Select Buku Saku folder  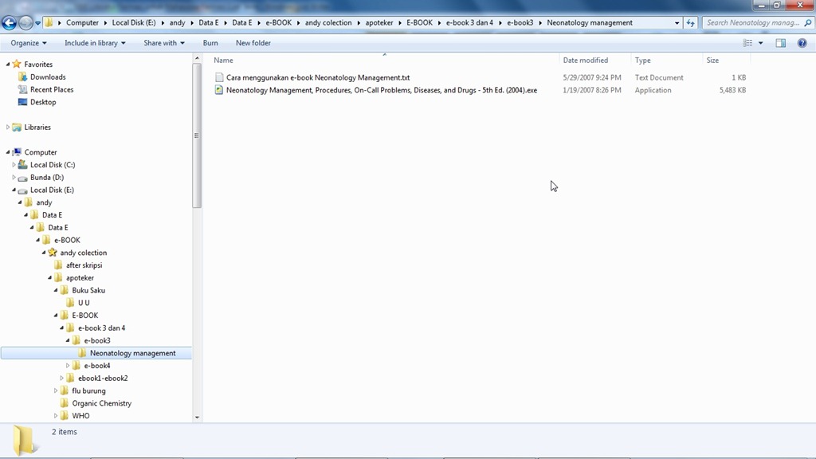point(88,290)
